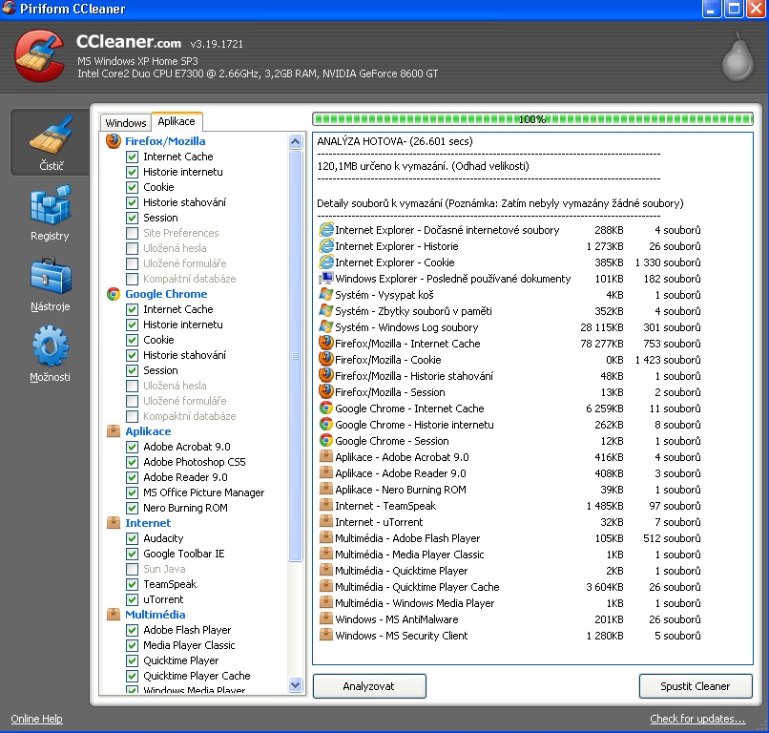Click MS Office Picture Manager label
The image size is (769, 733).
(x=203, y=492)
